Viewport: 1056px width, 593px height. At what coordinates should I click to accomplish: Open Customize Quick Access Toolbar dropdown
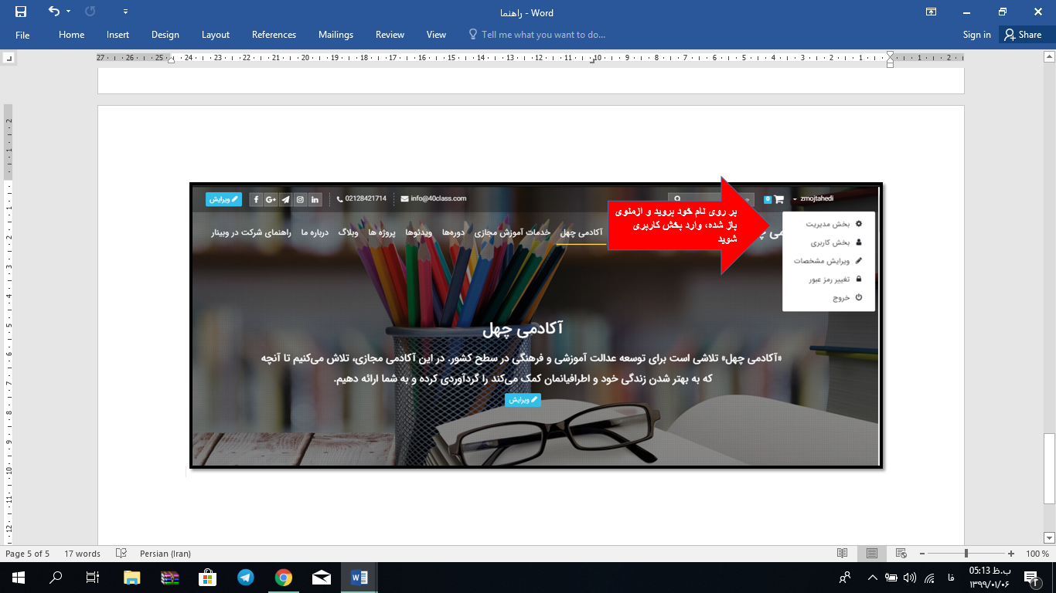tap(126, 12)
